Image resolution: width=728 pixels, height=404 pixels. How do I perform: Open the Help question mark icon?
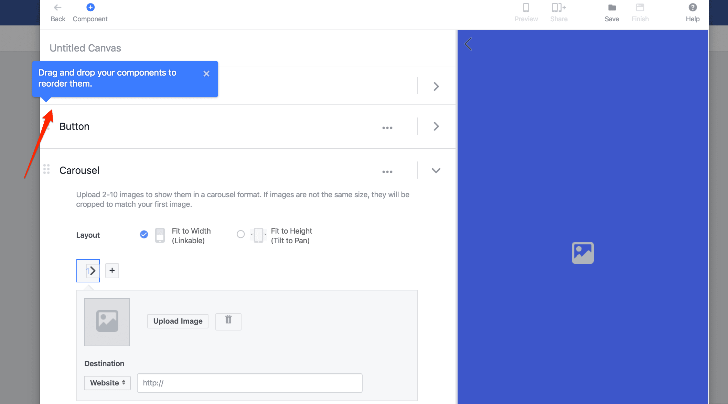point(693,8)
